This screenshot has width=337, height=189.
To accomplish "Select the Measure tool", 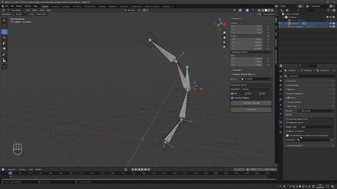I will click(4, 60).
